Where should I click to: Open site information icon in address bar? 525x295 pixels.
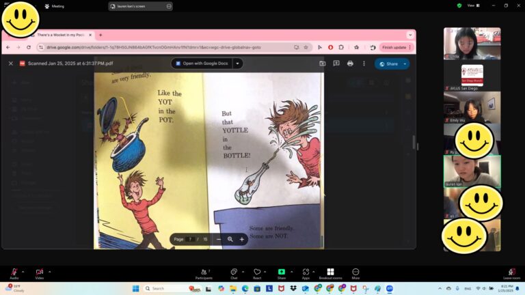click(x=41, y=48)
